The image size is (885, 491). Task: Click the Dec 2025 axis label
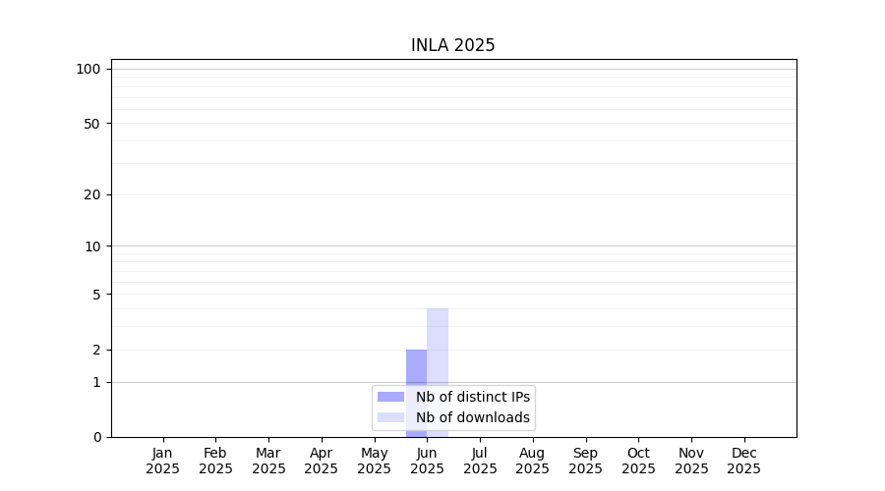(x=744, y=461)
